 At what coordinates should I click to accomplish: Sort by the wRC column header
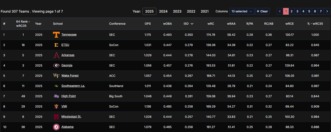(211, 24)
